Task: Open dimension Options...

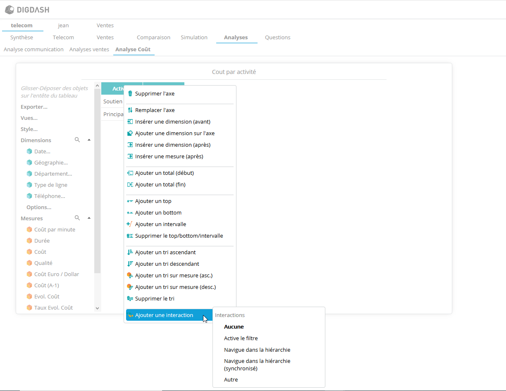Action: [39, 207]
